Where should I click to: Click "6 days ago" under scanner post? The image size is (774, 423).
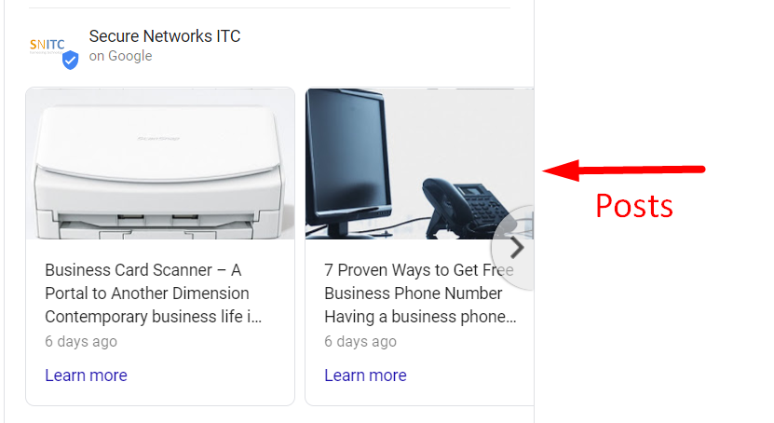[x=81, y=342]
